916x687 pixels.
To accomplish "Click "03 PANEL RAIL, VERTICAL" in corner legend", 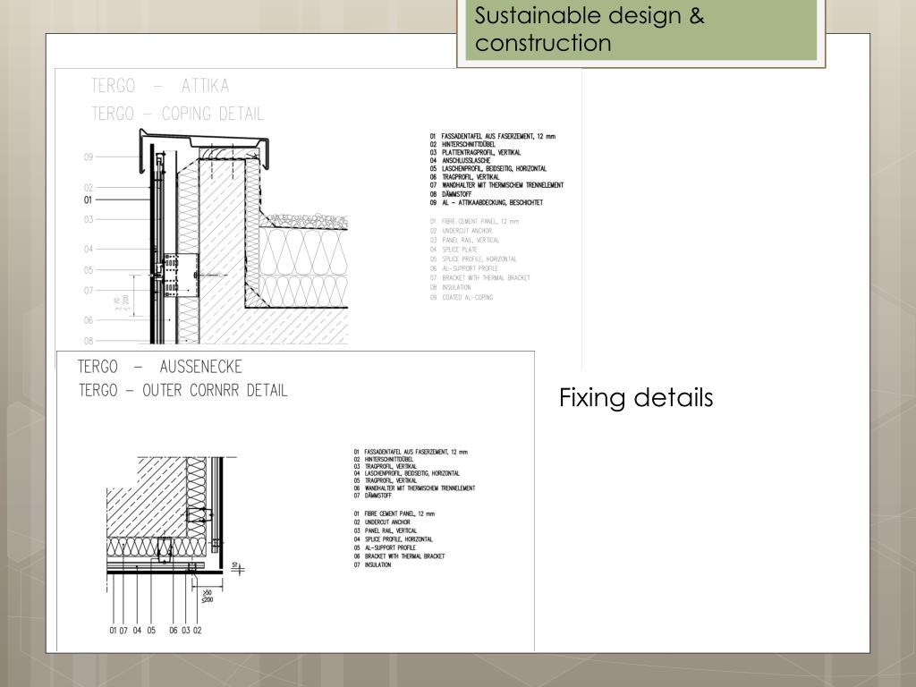I will pyautogui.click(x=386, y=531).
